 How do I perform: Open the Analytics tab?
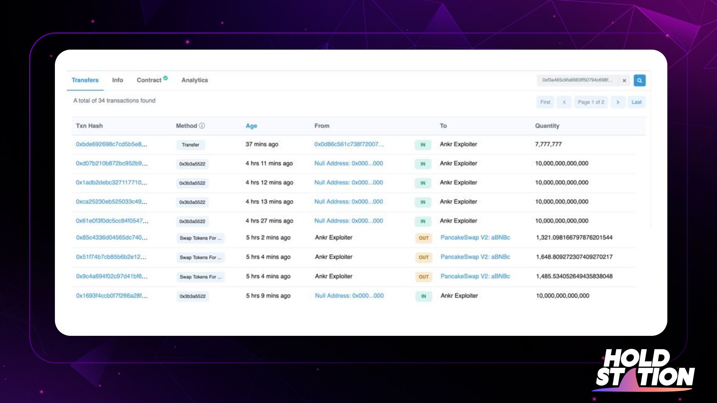point(195,80)
